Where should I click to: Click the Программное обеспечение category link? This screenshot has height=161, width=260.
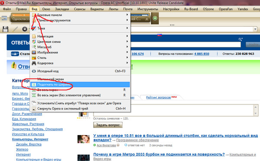(x=137, y=140)
